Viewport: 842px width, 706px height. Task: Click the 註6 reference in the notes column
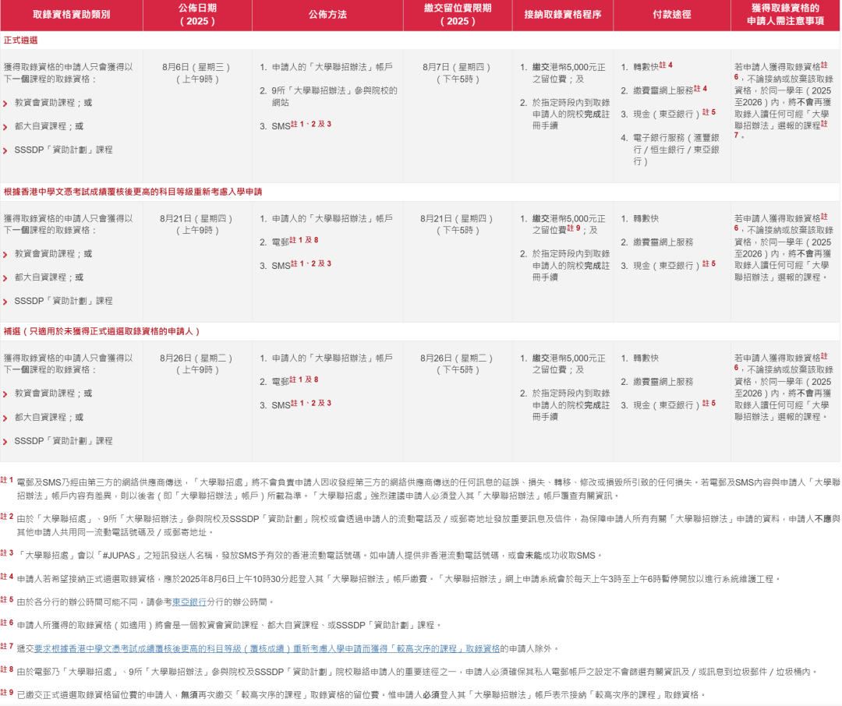coord(823,65)
